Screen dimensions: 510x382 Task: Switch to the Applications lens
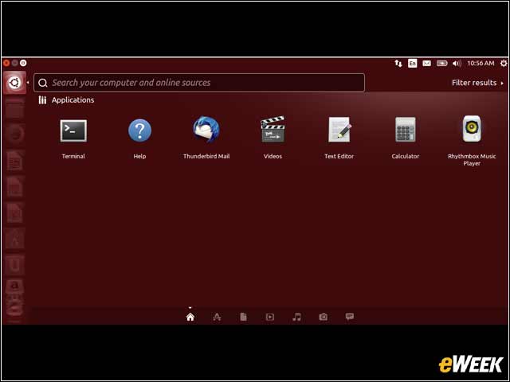[x=217, y=317]
